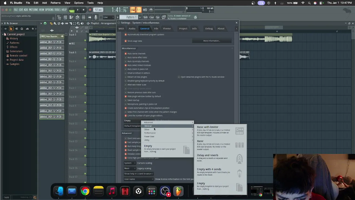This screenshot has width=355, height=200.
Task: Expand the Utility template submenu
Action: coord(168,140)
